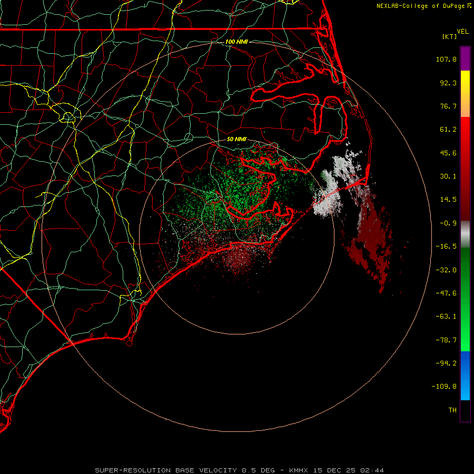Click the -78.7 legend value
The width and height of the screenshot is (474, 474).
(x=446, y=340)
